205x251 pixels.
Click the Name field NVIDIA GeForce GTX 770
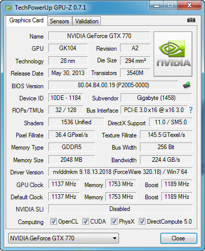pyautogui.click(x=99, y=36)
